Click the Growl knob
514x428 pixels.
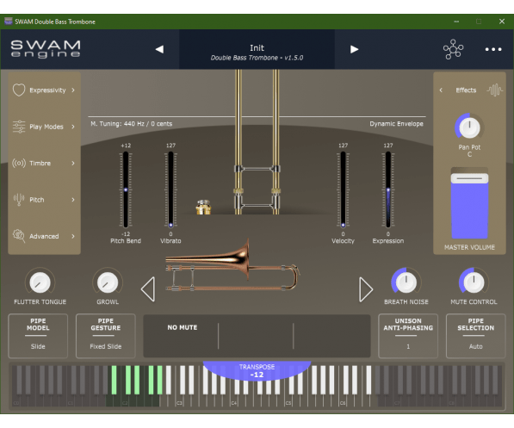coord(108,282)
